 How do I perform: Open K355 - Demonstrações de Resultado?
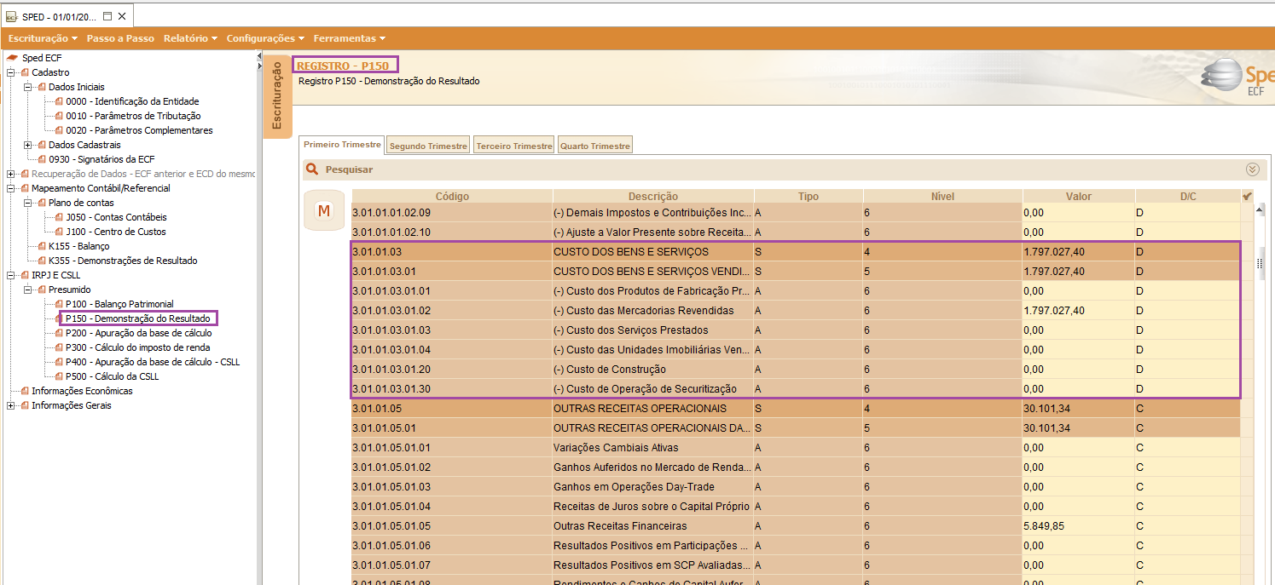coord(123,261)
